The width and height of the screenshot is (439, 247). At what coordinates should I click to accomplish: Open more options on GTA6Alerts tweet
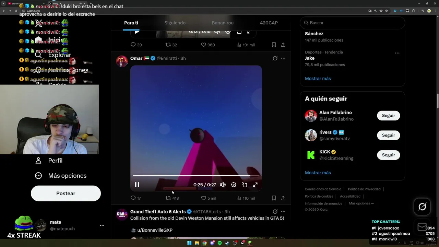283,212
